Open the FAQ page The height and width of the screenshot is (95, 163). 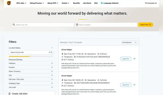click(96, 3)
